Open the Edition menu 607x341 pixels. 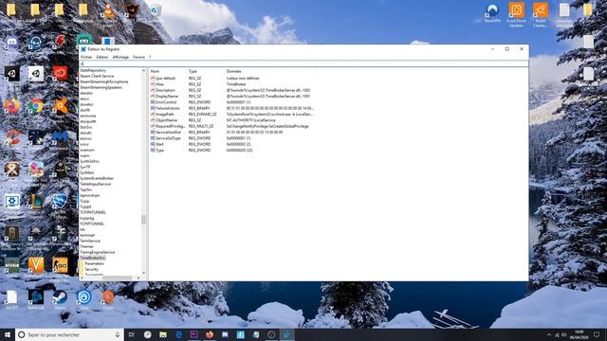point(102,57)
